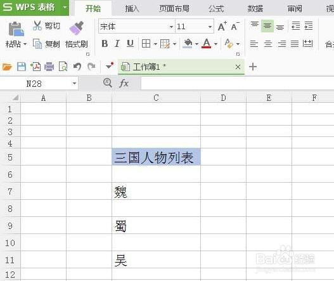This screenshot has height=281, width=334.
Task: Align text right
Action: point(282,44)
